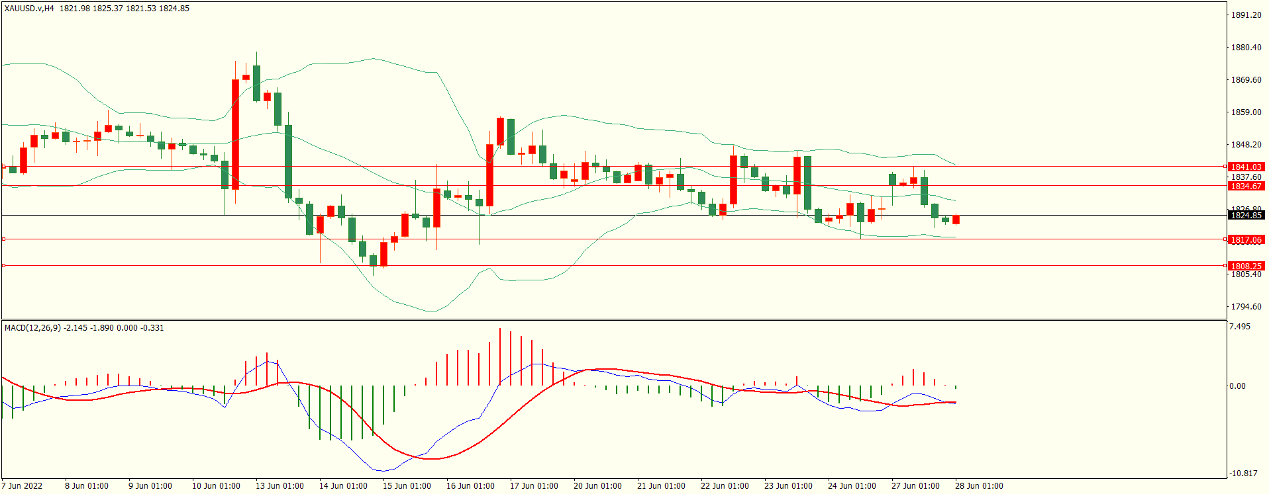
Task: Click the 1841.03 price level label
Action: 1246,167
